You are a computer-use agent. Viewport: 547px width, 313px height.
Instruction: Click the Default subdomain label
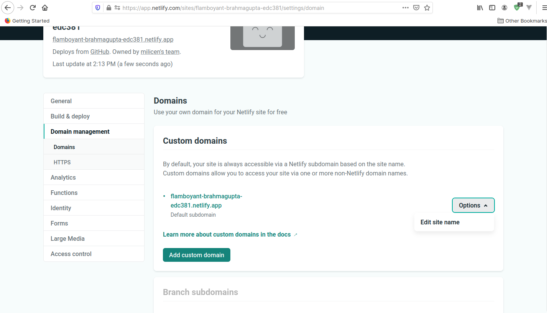193,215
